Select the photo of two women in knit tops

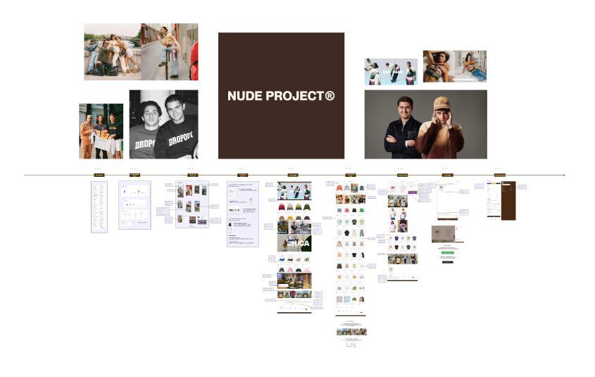tap(455, 66)
